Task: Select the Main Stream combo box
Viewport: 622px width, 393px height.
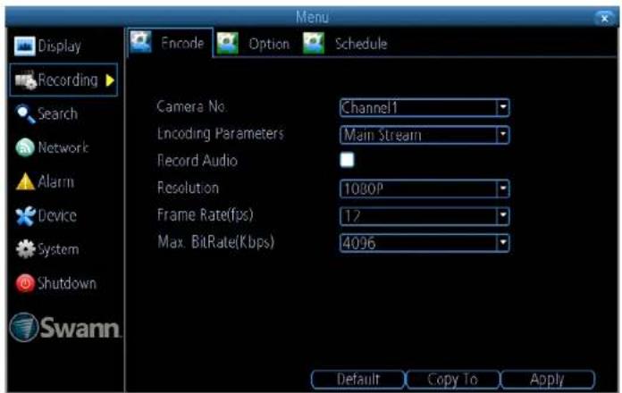Action: 424,135
